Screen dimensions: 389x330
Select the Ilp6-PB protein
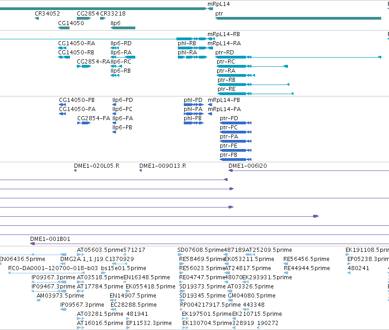click(114, 132)
